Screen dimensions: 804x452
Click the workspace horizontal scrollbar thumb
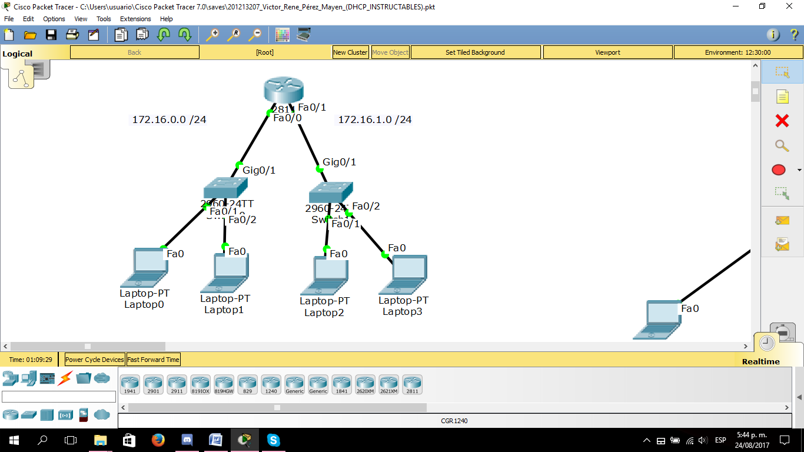click(x=88, y=346)
